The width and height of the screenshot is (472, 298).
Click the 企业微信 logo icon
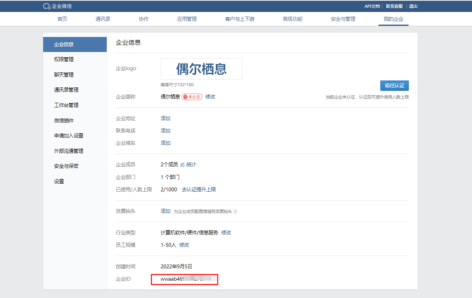pos(47,6)
